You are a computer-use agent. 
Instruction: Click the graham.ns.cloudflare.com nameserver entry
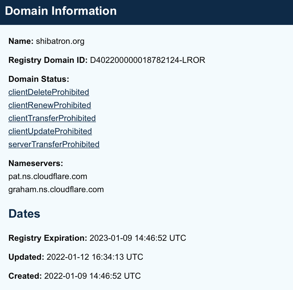56,189
